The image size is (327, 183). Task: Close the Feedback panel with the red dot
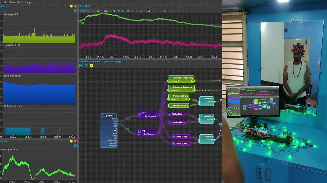[75, 6]
